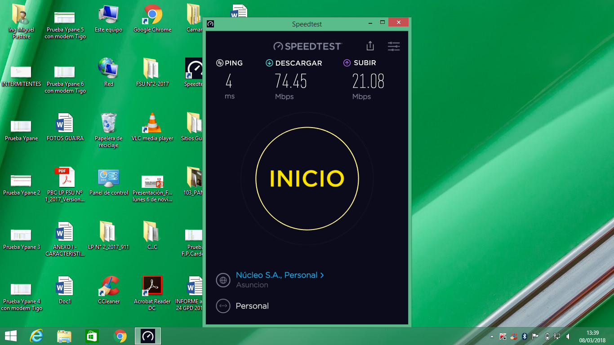
Task: Click the Personal provider name
Action: pos(252,306)
